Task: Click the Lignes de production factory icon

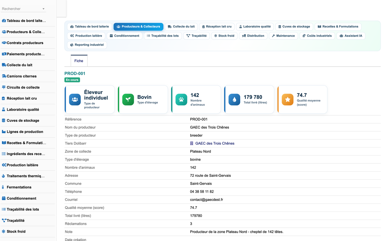Action: (x=4, y=132)
